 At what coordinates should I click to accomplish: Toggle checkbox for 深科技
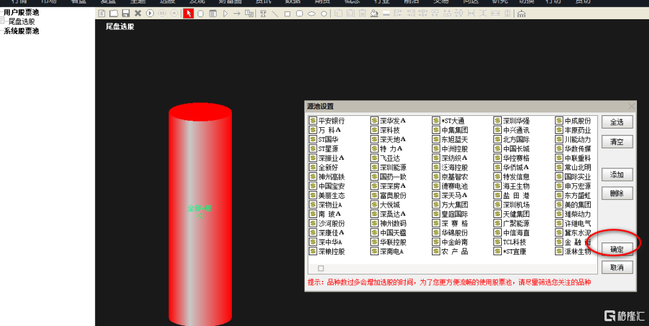click(x=374, y=130)
